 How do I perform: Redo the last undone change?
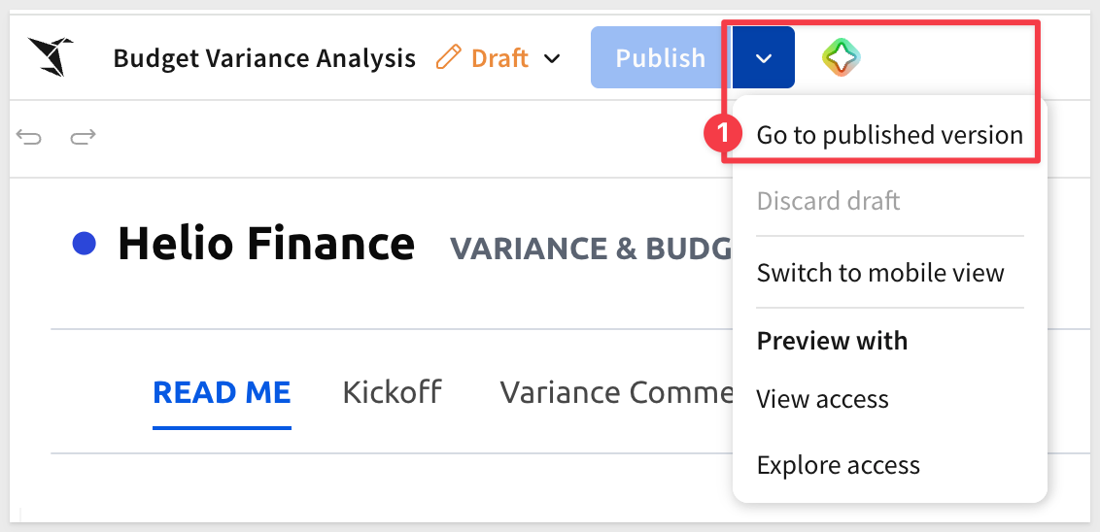point(83,138)
